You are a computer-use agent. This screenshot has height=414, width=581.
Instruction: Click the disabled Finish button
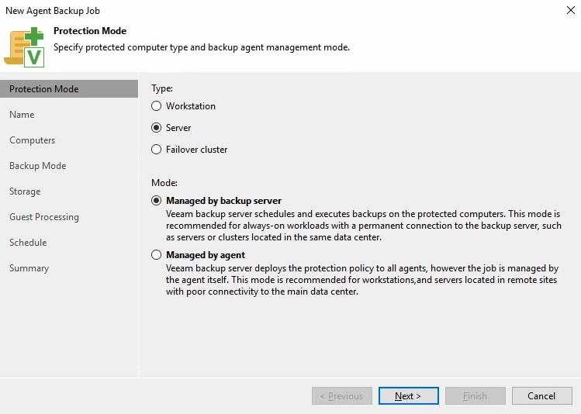click(475, 396)
